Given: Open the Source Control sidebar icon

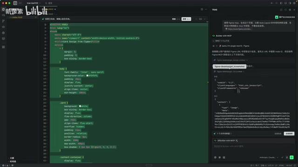Looking at the screenshot, I should (x=3, y=21).
